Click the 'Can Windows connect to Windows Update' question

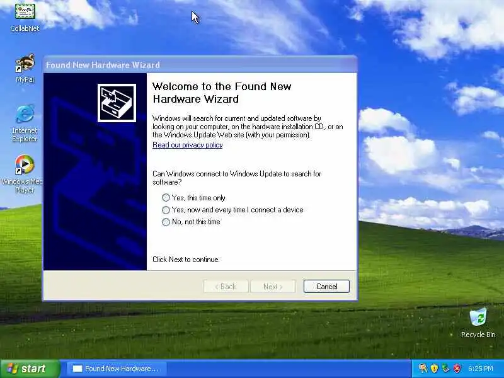(237, 178)
